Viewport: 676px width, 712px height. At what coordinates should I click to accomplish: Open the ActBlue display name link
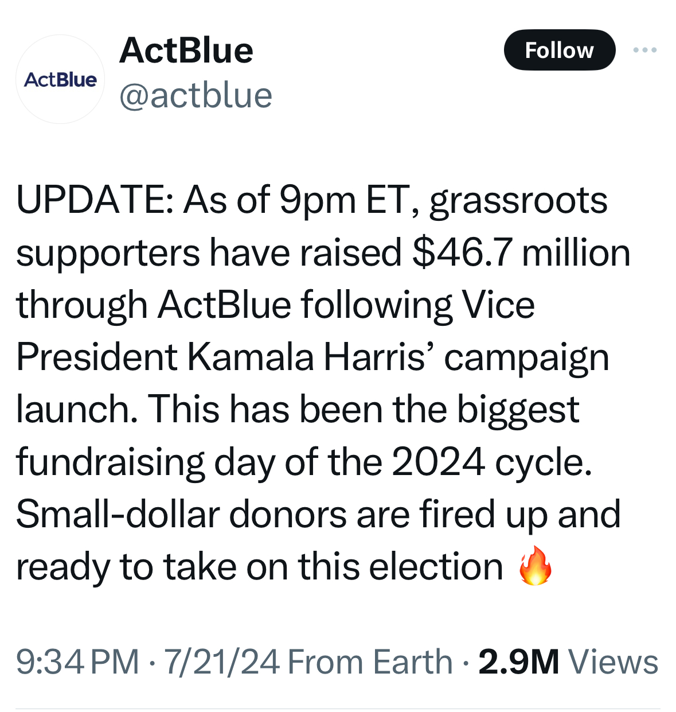coord(186,50)
